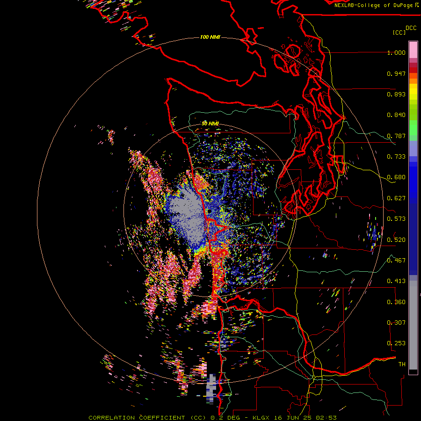Click the DCC label above color scale
This screenshot has height=421, width=421.
click(411, 28)
